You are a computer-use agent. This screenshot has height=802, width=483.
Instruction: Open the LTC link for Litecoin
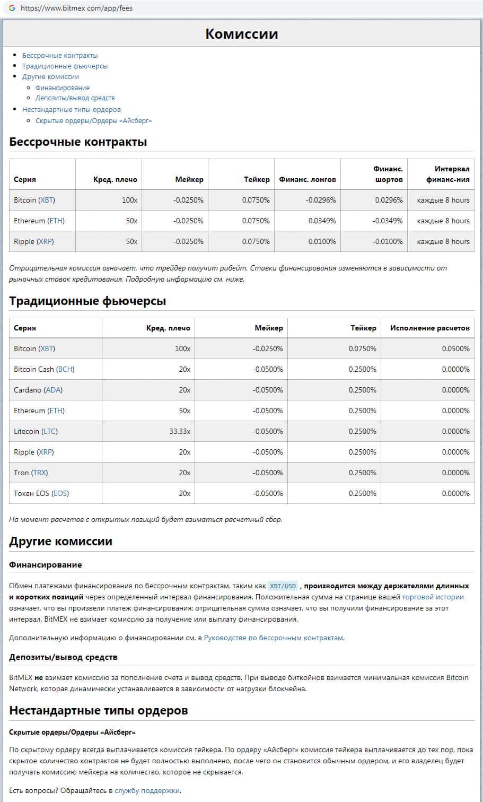click(49, 431)
